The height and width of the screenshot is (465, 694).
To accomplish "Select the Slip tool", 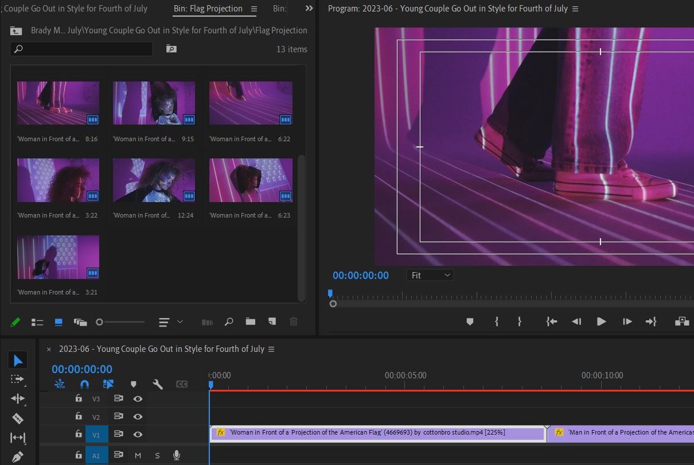I will (18, 438).
